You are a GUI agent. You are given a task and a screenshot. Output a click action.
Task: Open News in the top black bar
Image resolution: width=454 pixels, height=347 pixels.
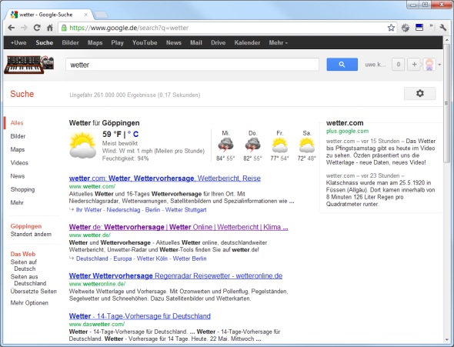pos(174,42)
